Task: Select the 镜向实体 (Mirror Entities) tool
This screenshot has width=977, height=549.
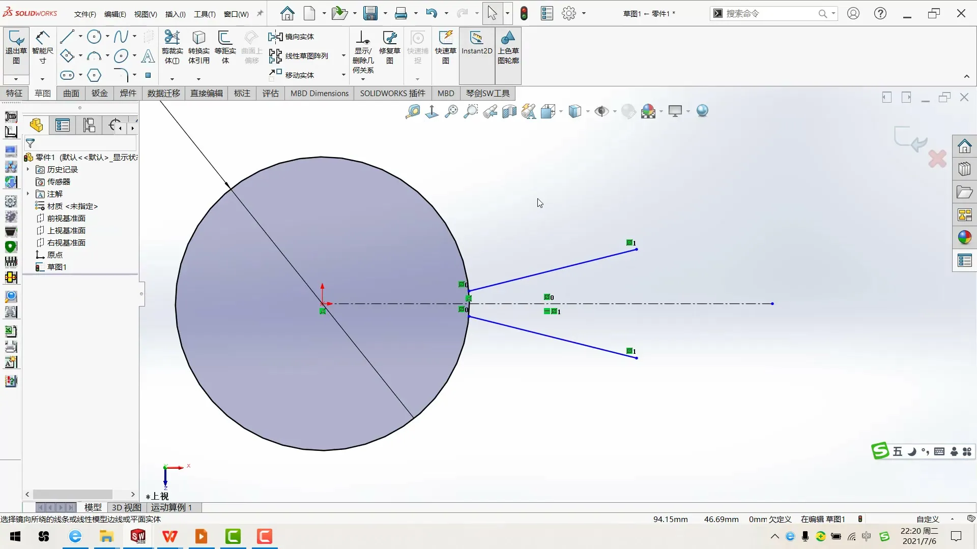Action: pos(295,37)
